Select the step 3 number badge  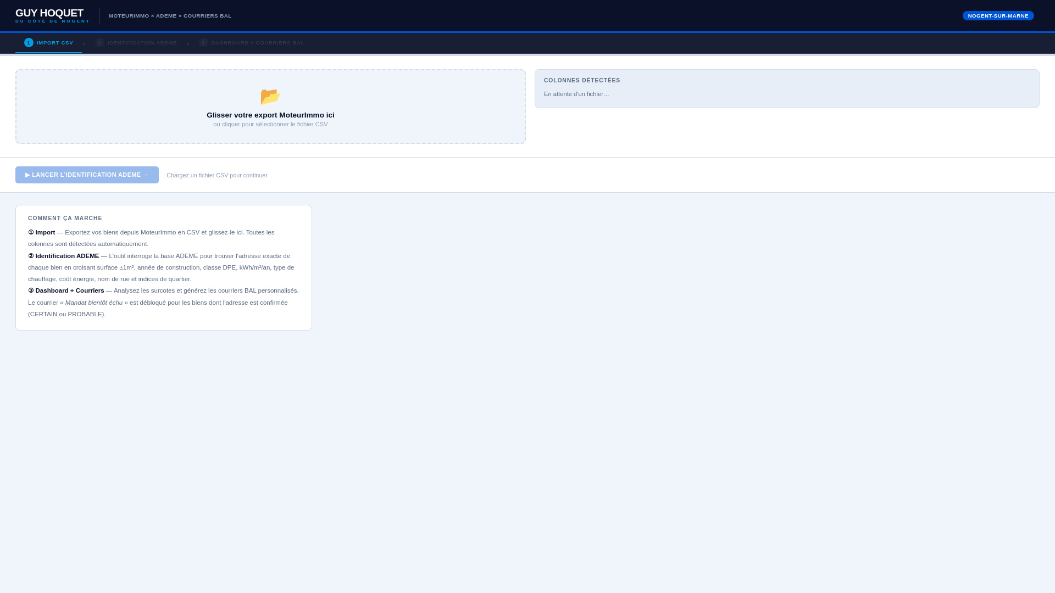tap(203, 43)
